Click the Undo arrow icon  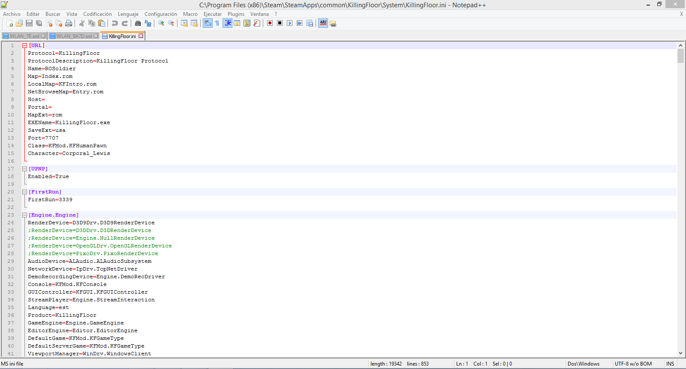114,23
